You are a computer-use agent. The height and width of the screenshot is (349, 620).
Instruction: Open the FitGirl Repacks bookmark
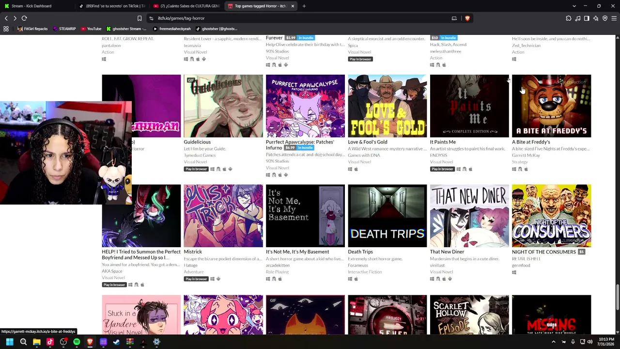click(x=32, y=29)
